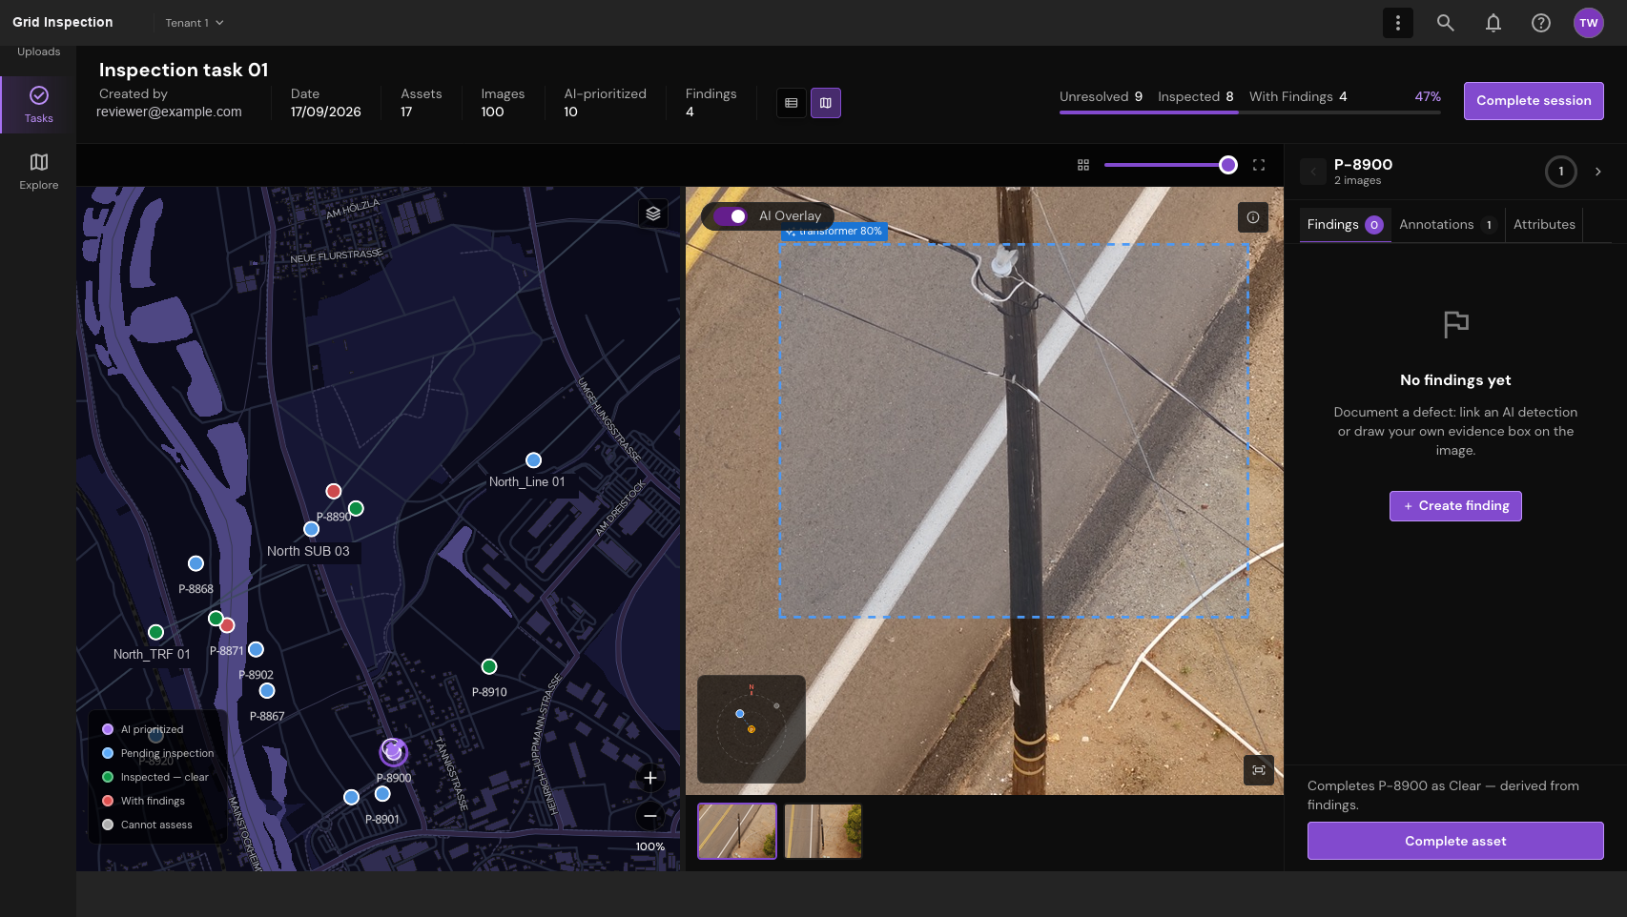Switch to list view layout icon
Image resolution: width=1627 pixels, height=917 pixels.
tap(791, 103)
